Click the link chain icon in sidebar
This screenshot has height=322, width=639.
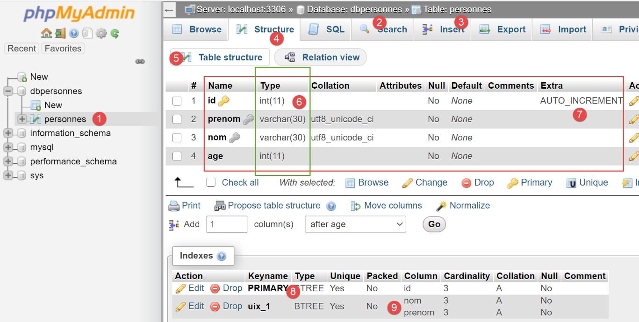[x=140, y=61]
